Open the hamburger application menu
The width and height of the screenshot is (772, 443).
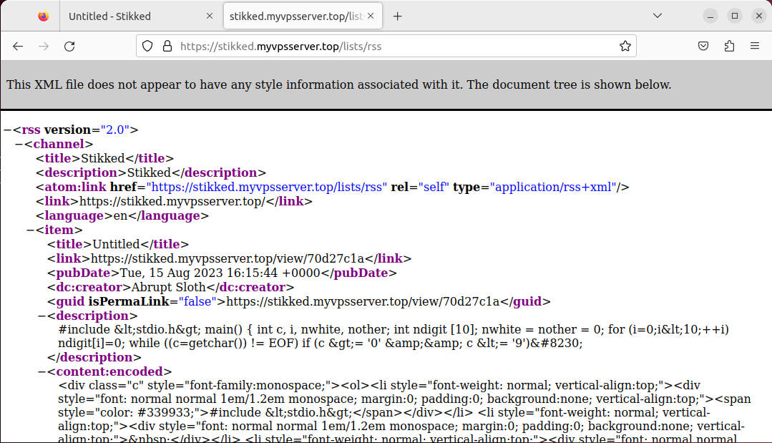click(x=754, y=45)
